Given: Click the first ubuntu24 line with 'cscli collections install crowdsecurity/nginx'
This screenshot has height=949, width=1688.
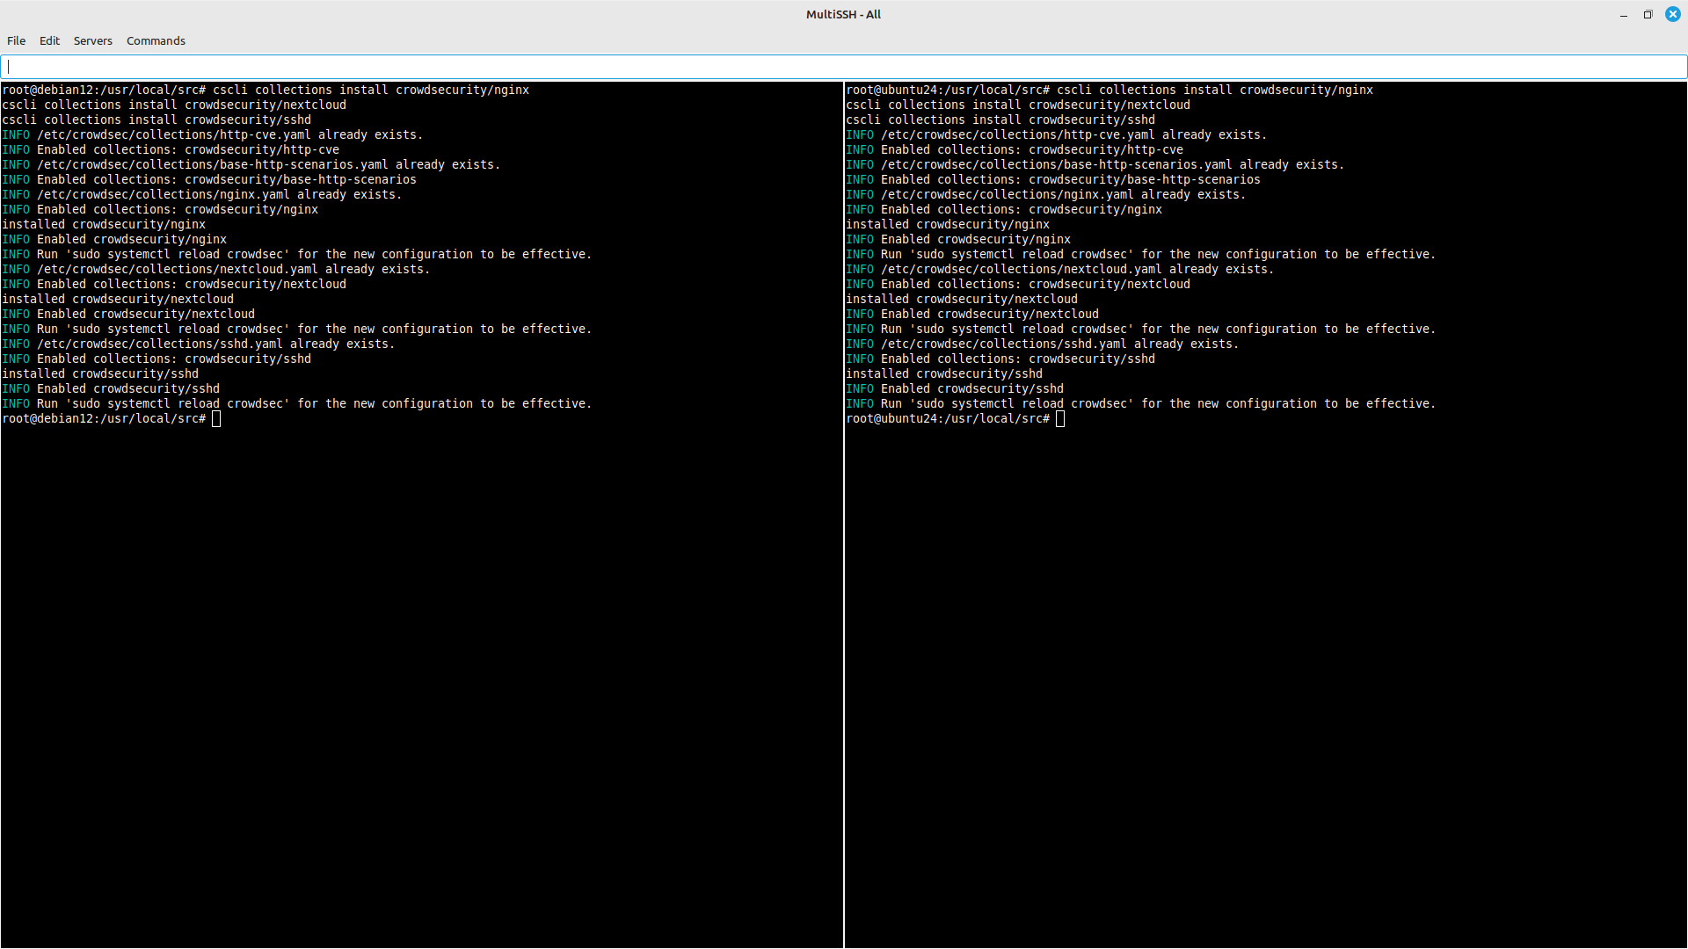Looking at the screenshot, I should click(x=1110, y=90).
